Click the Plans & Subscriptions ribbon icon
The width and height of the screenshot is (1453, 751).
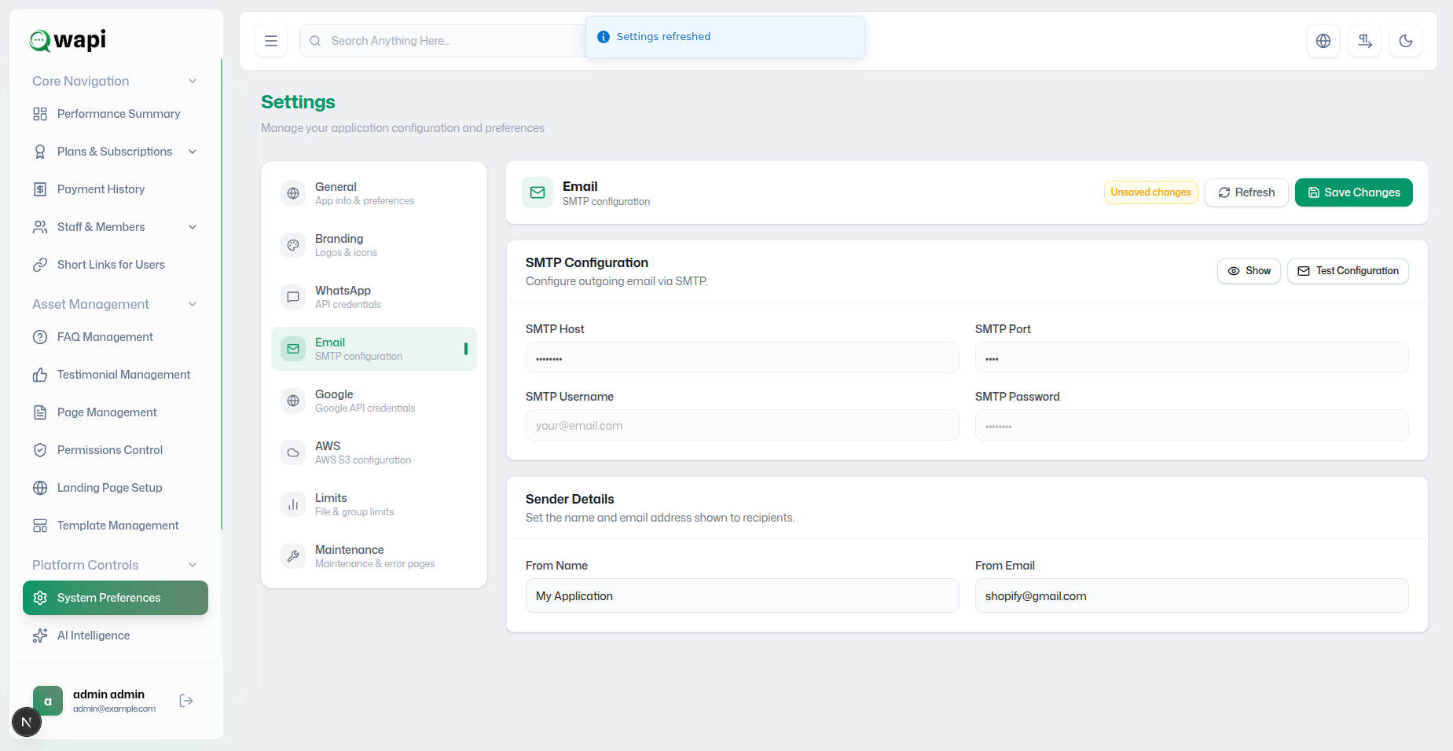[40, 152]
